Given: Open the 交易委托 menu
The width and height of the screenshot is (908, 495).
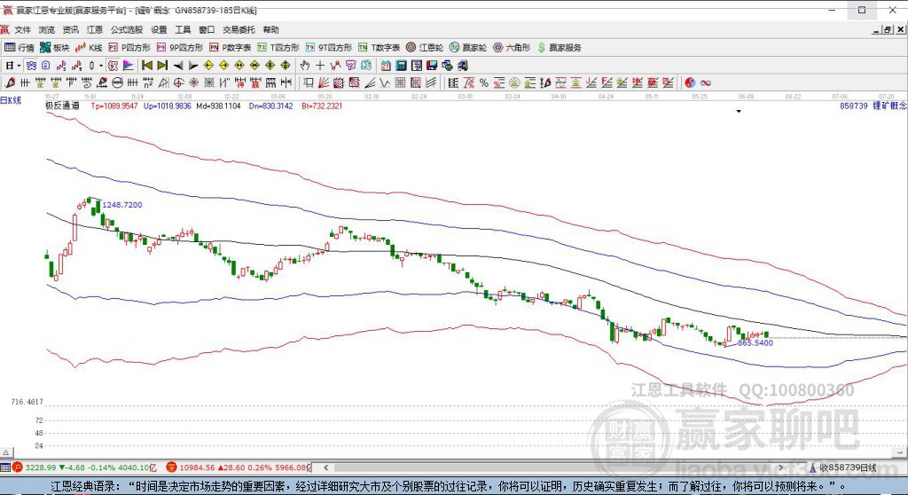Looking at the screenshot, I should (239, 30).
